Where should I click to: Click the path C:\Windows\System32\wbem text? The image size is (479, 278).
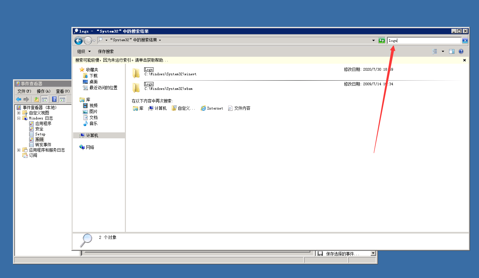click(x=168, y=89)
